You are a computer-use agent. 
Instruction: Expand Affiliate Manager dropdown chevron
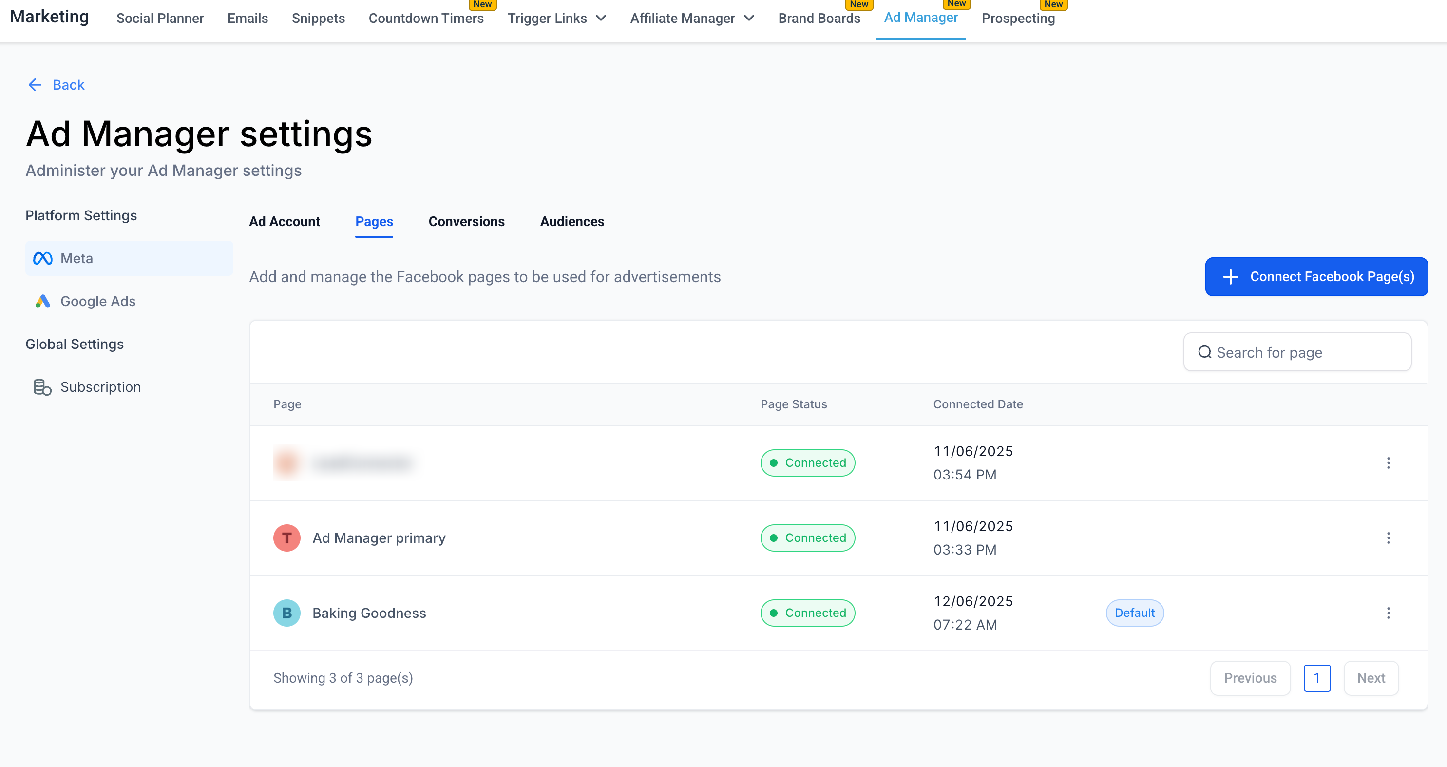pyautogui.click(x=749, y=18)
